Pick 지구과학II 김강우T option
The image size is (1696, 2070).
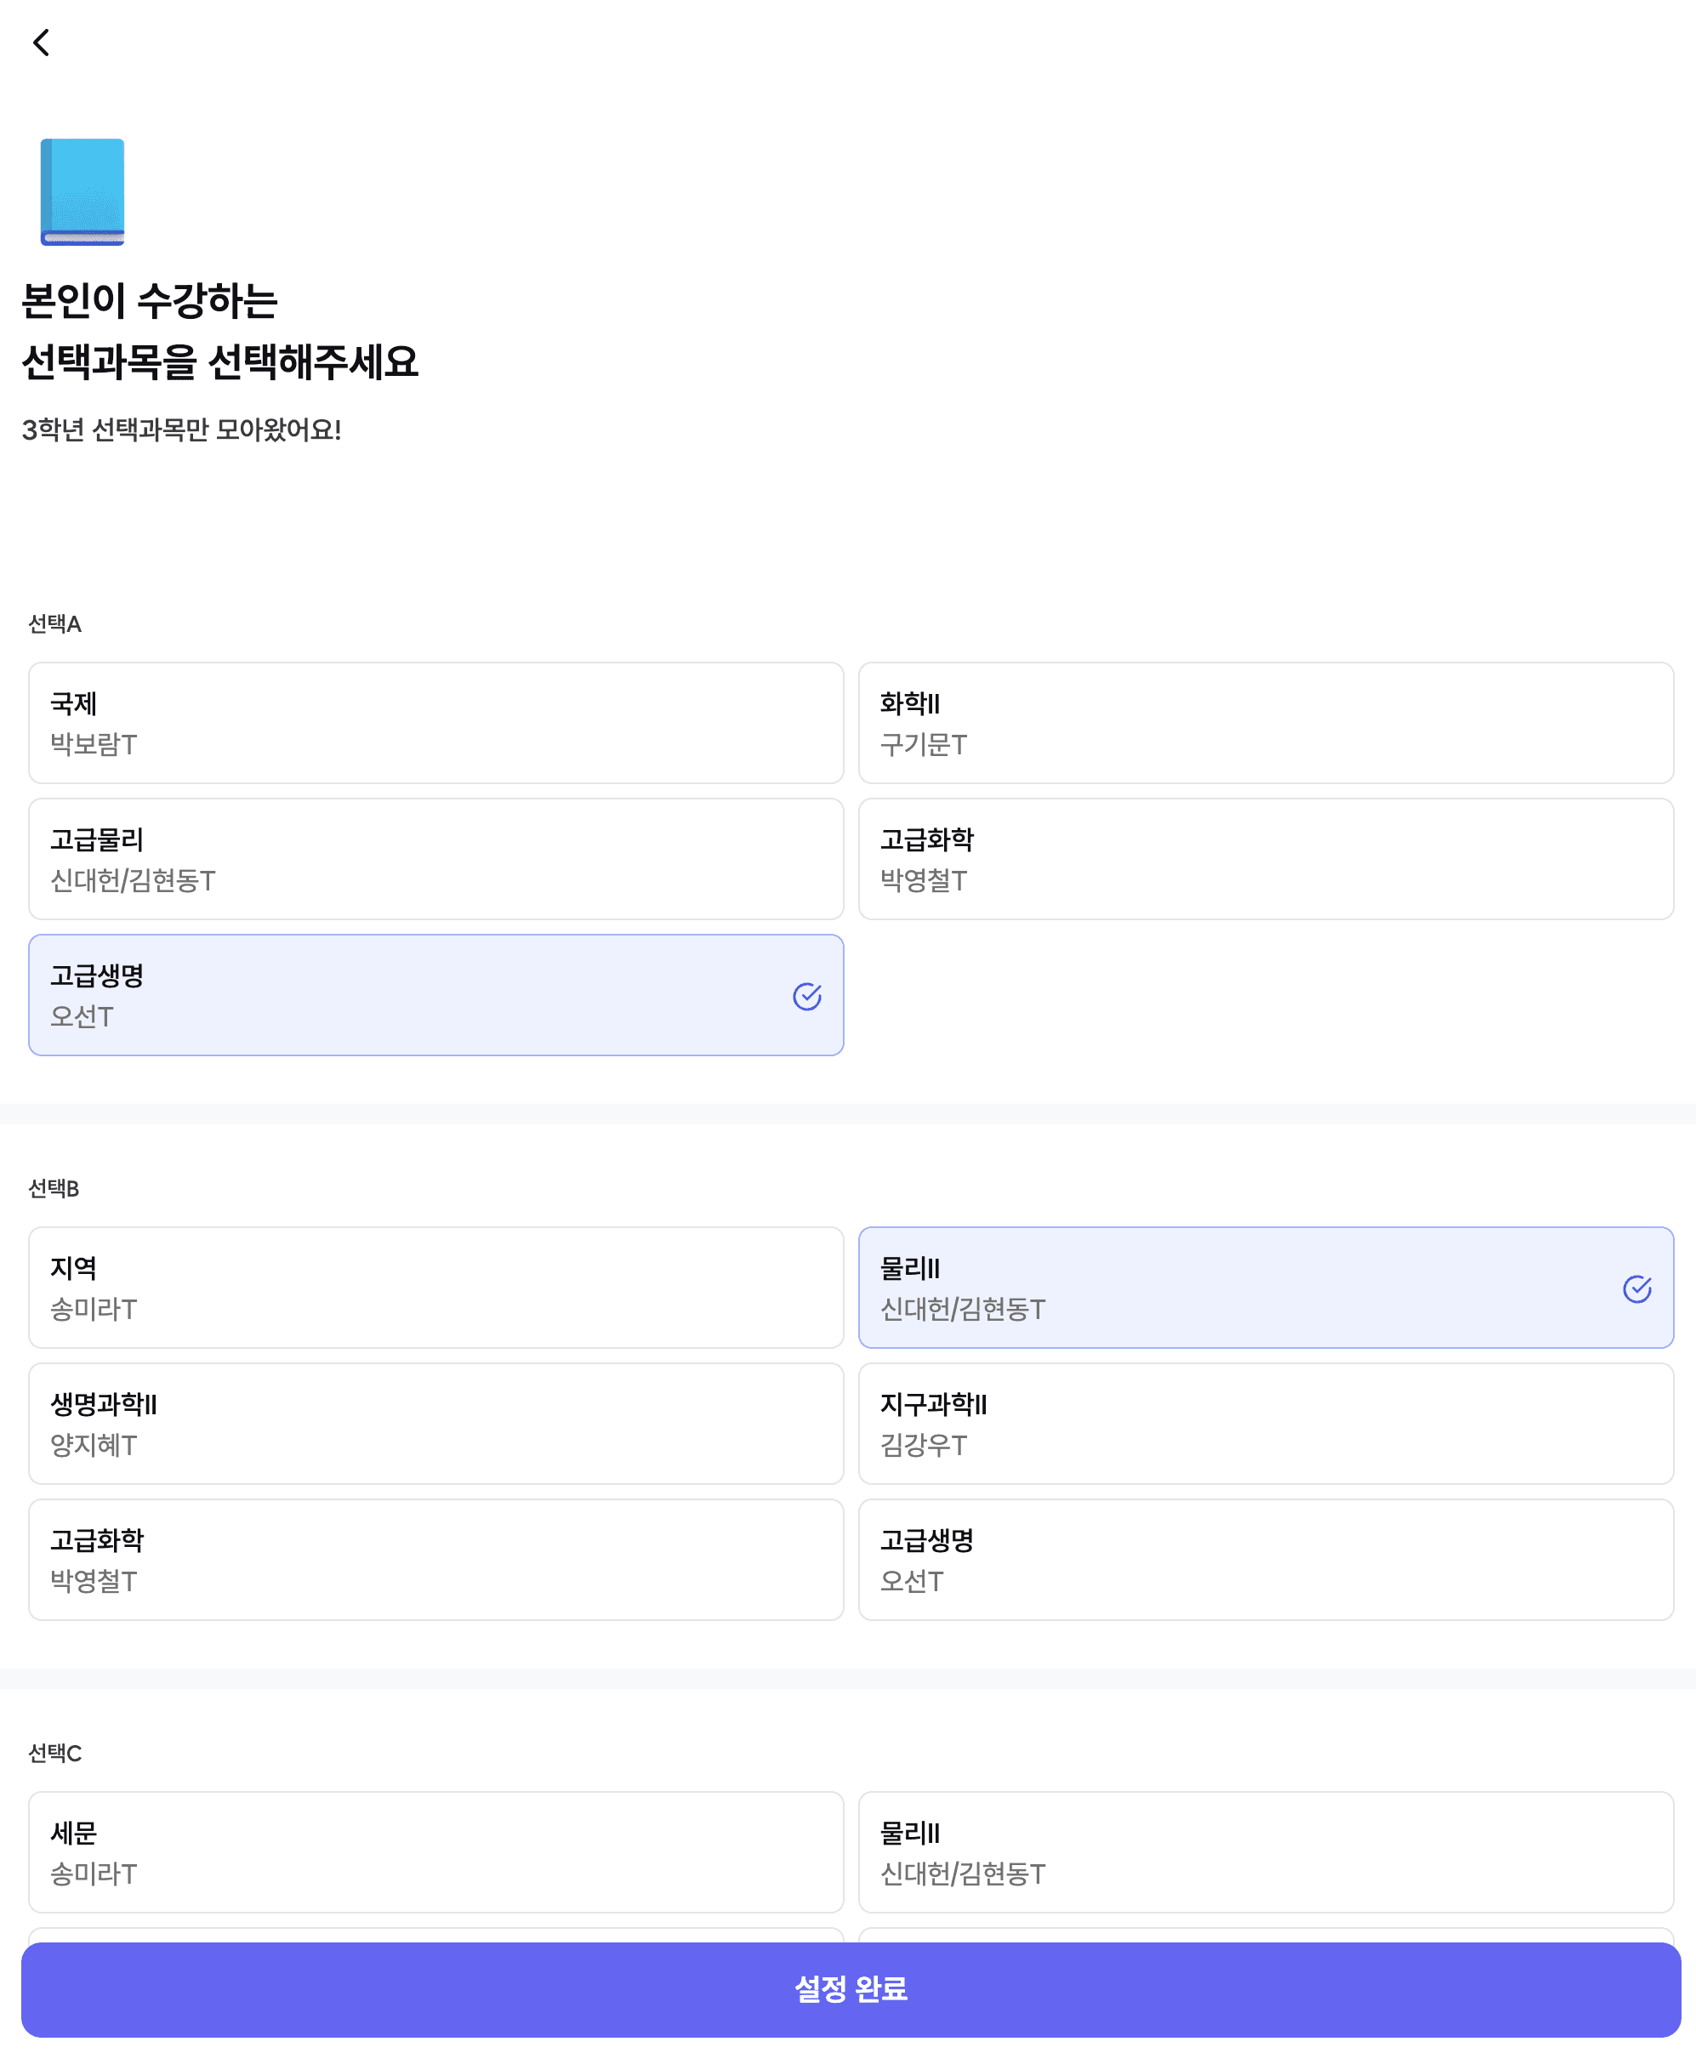pyautogui.click(x=1265, y=1422)
